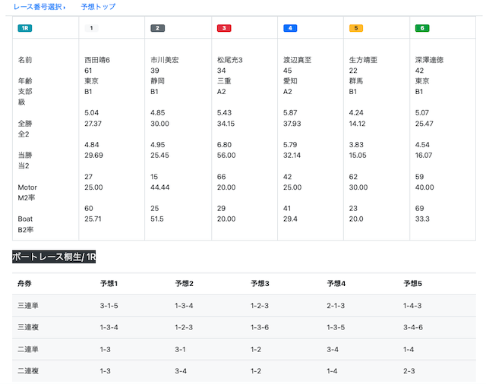486x384 pixels.
Task: Click the ボートレース桐生/ 1R heading label
Action: point(54,257)
